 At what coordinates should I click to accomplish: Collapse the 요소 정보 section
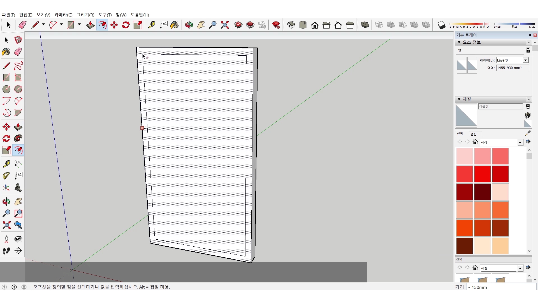tap(459, 42)
